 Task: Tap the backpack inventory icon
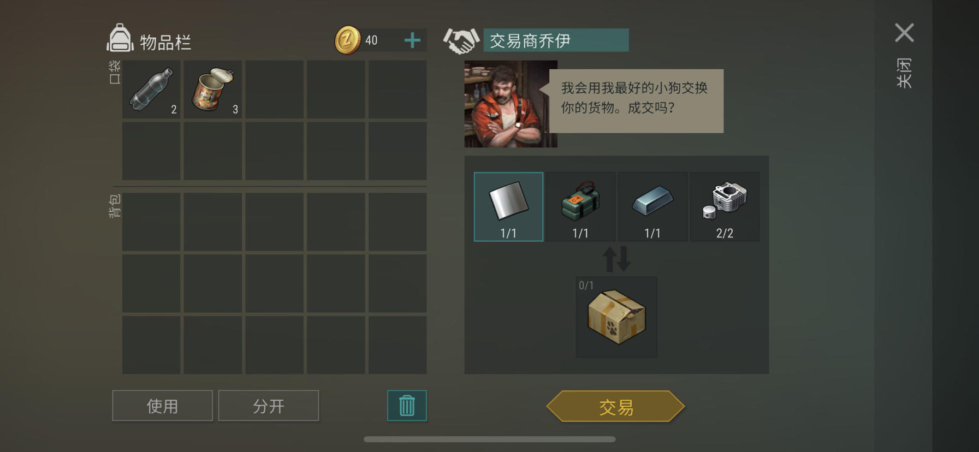pos(120,38)
